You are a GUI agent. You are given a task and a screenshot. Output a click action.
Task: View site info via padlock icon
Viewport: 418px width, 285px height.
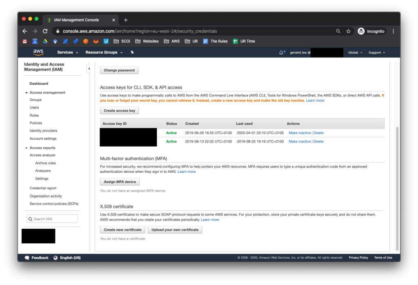point(58,31)
